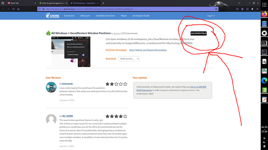This screenshot has width=268, height=150.
Task: Open a new browser tab
Action: pos(103,3)
